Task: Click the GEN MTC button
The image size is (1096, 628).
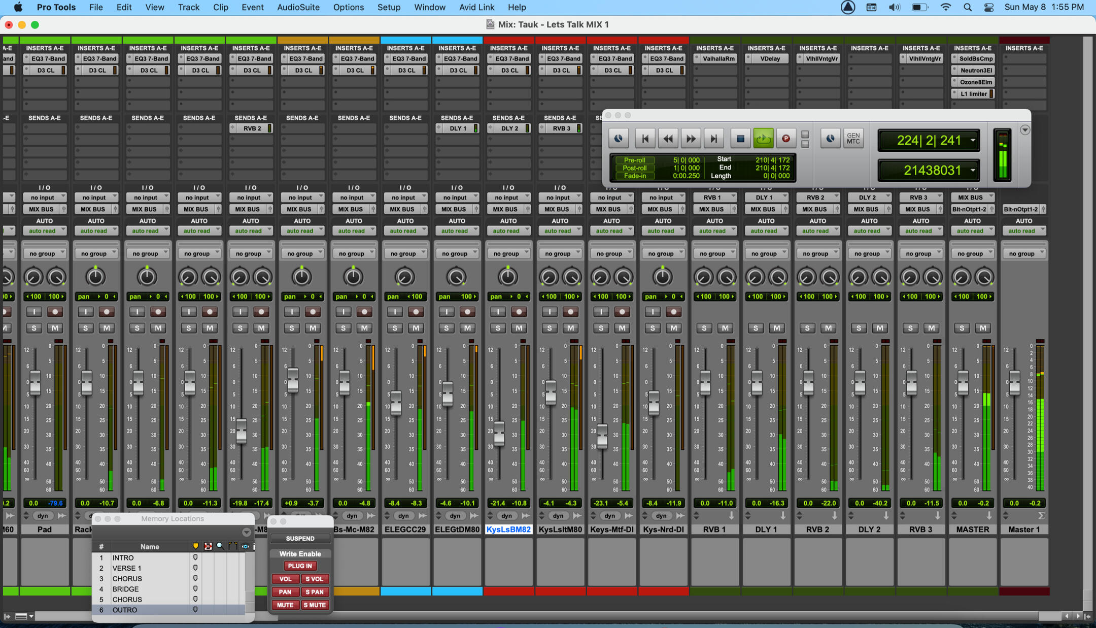Action: 853,139
